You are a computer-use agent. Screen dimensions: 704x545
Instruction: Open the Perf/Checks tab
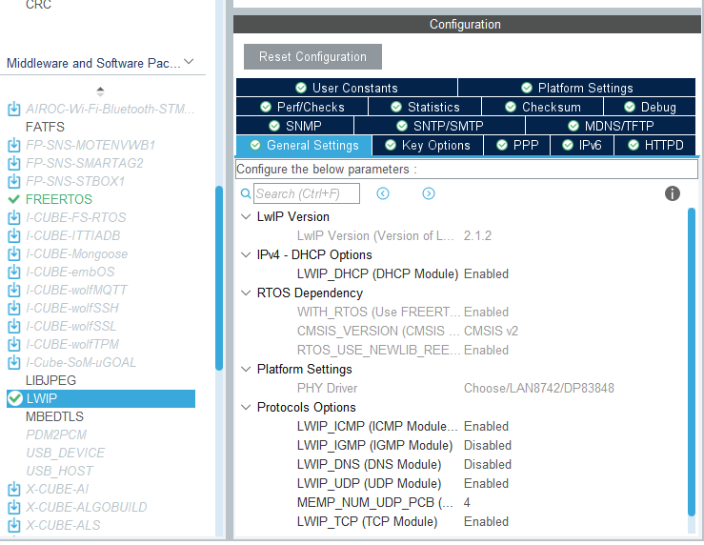point(302,107)
